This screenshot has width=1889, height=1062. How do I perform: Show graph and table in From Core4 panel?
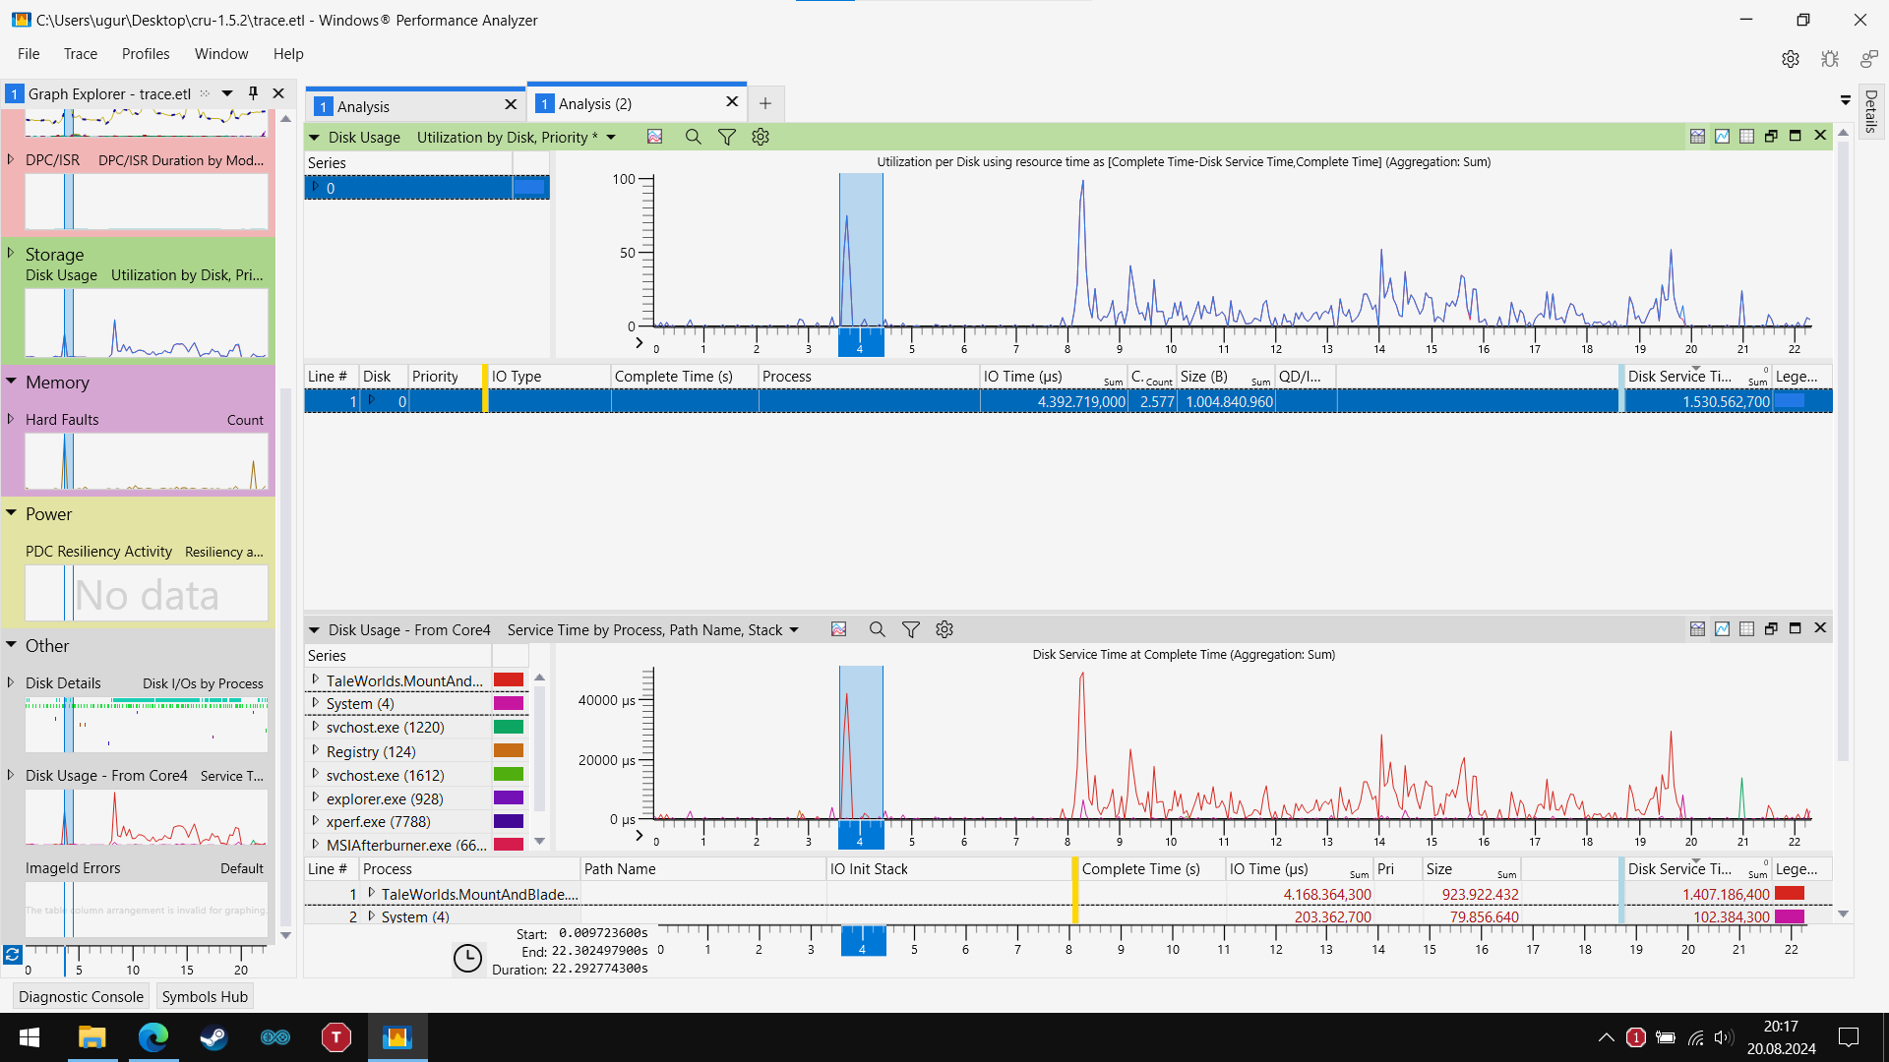tap(1697, 629)
